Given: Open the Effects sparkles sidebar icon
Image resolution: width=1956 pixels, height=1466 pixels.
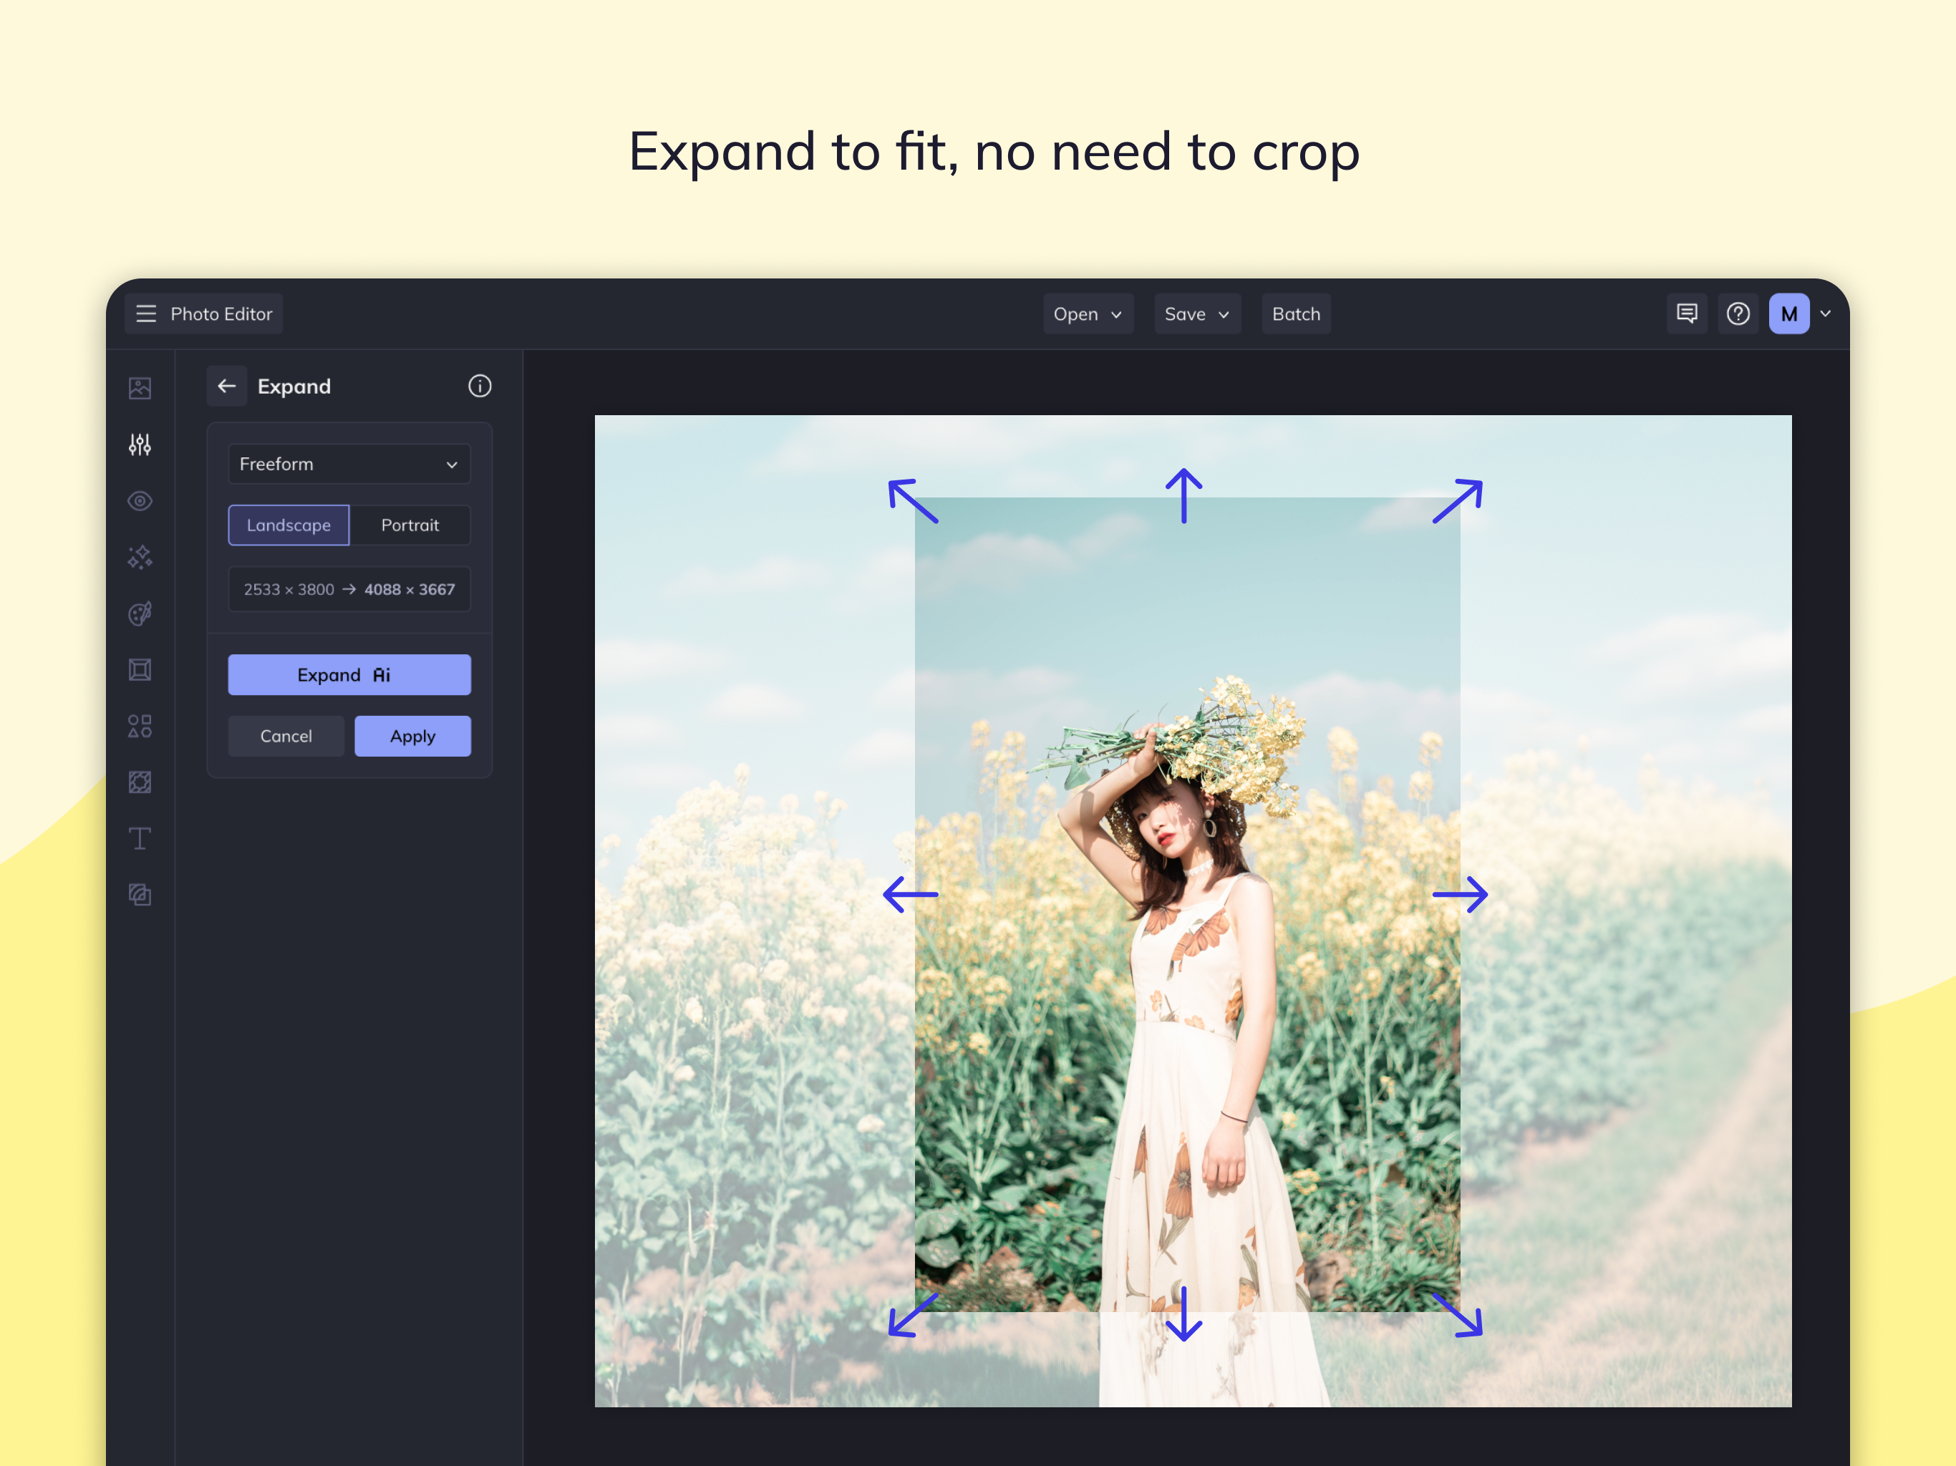Looking at the screenshot, I should (x=140, y=557).
